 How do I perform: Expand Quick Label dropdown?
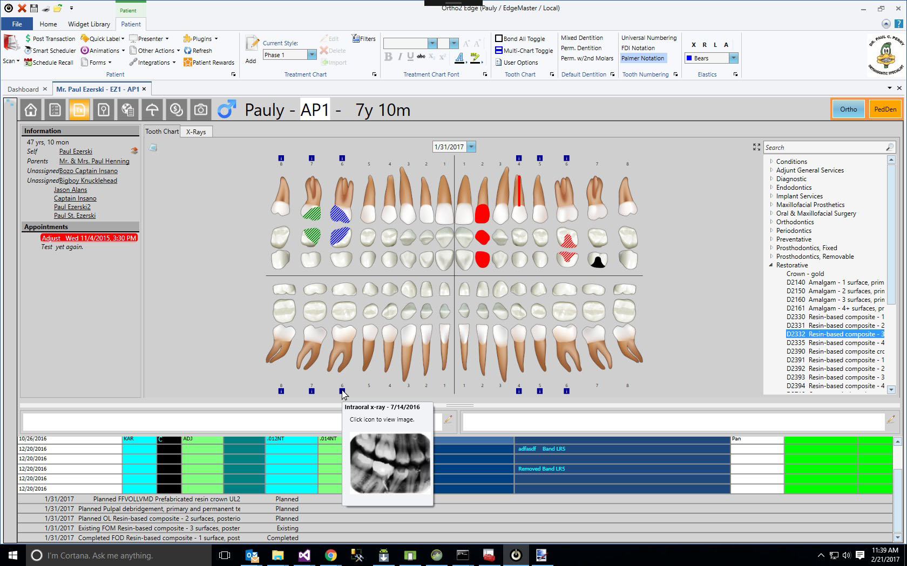(123, 39)
